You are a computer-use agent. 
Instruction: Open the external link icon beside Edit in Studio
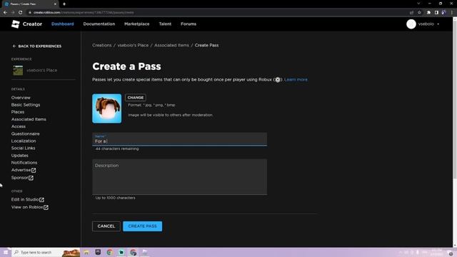[x=41, y=200]
